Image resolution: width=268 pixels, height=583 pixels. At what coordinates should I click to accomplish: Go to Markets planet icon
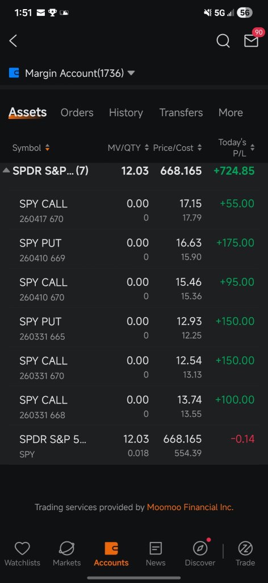tap(67, 548)
